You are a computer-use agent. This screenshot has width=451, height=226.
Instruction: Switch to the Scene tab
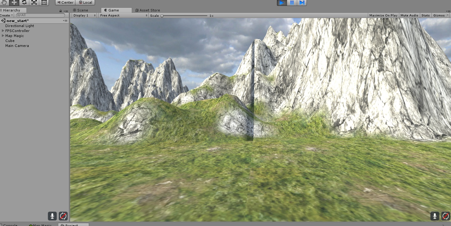tap(82, 10)
